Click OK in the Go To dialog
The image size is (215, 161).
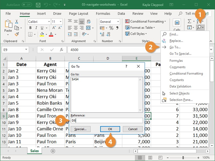click(110, 129)
